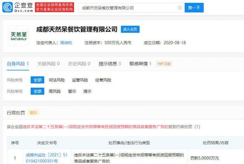
Task: Click the red 全国企业信用查询系统 banner
Action: click(x=54, y=7)
